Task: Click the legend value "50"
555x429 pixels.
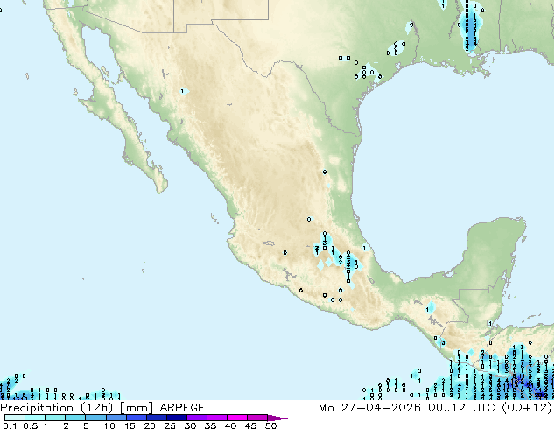Action: [x=270, y=425]
